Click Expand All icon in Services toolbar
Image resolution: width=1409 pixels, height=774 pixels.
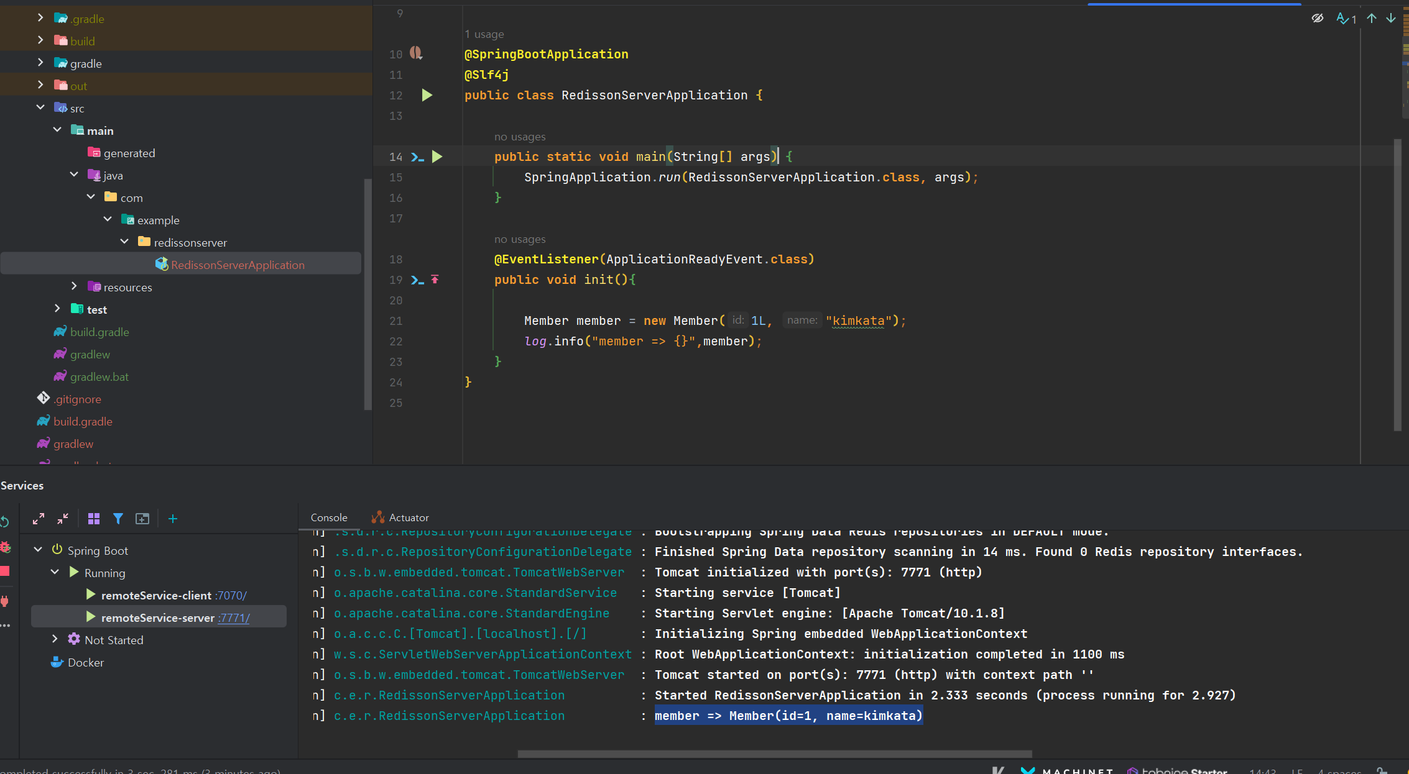[x=39, y=519]
